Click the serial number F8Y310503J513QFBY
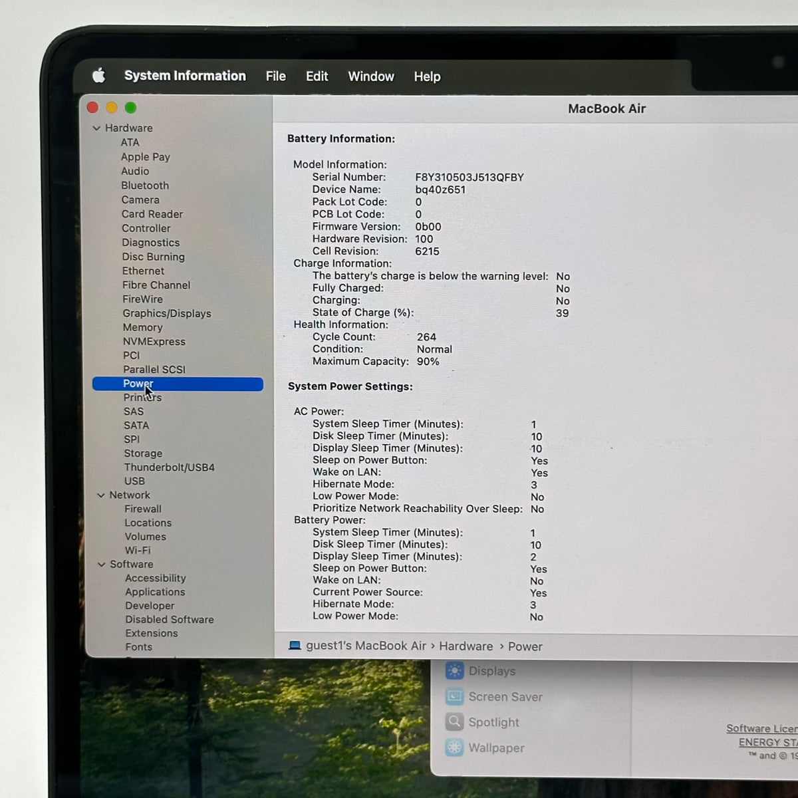This screenshot has width=798, height=798. point(469,178)
